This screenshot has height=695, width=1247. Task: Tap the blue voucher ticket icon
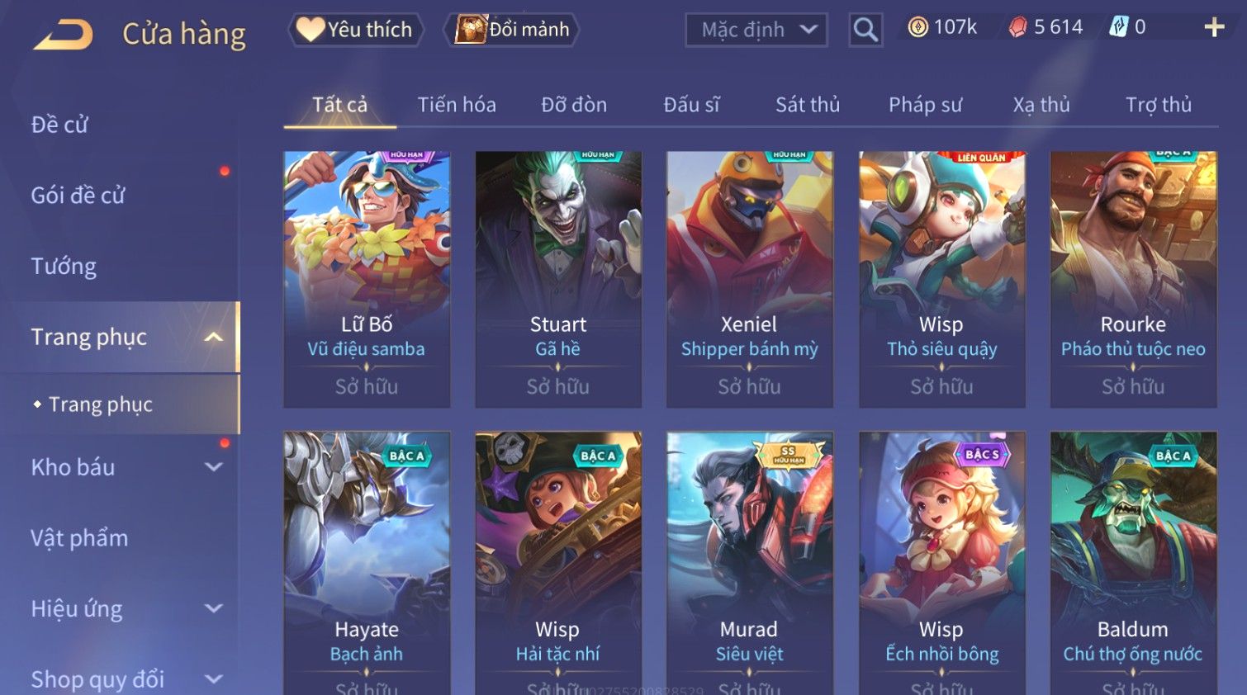tap(1118, 27)
